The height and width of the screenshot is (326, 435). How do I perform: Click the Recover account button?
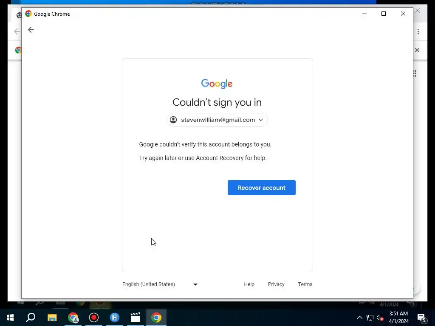(261, 188)
